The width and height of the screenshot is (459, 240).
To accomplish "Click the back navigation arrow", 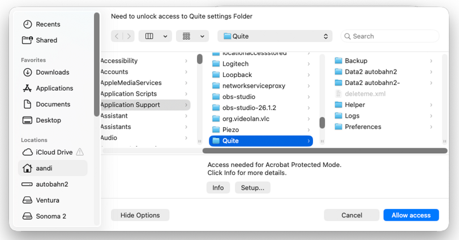I will 117,36.
